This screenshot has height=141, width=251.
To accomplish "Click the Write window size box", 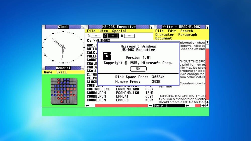I will tap(207, 27).
